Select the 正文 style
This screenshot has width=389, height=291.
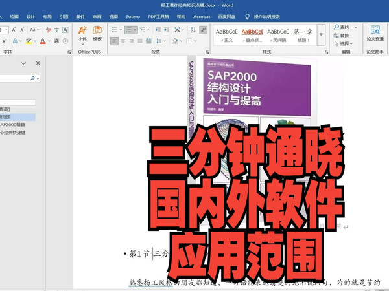[x=226, y=35]
